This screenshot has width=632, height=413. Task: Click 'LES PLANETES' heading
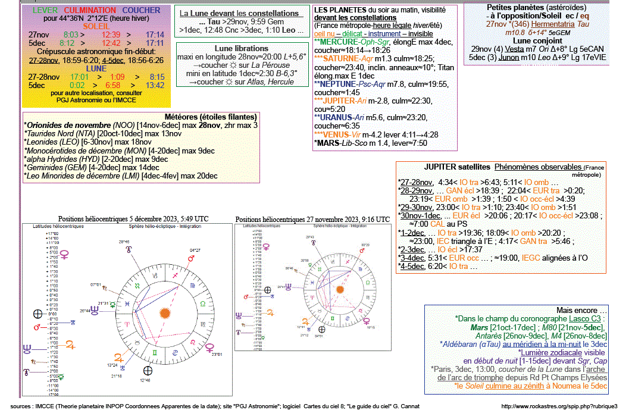(x=340, y=10)
